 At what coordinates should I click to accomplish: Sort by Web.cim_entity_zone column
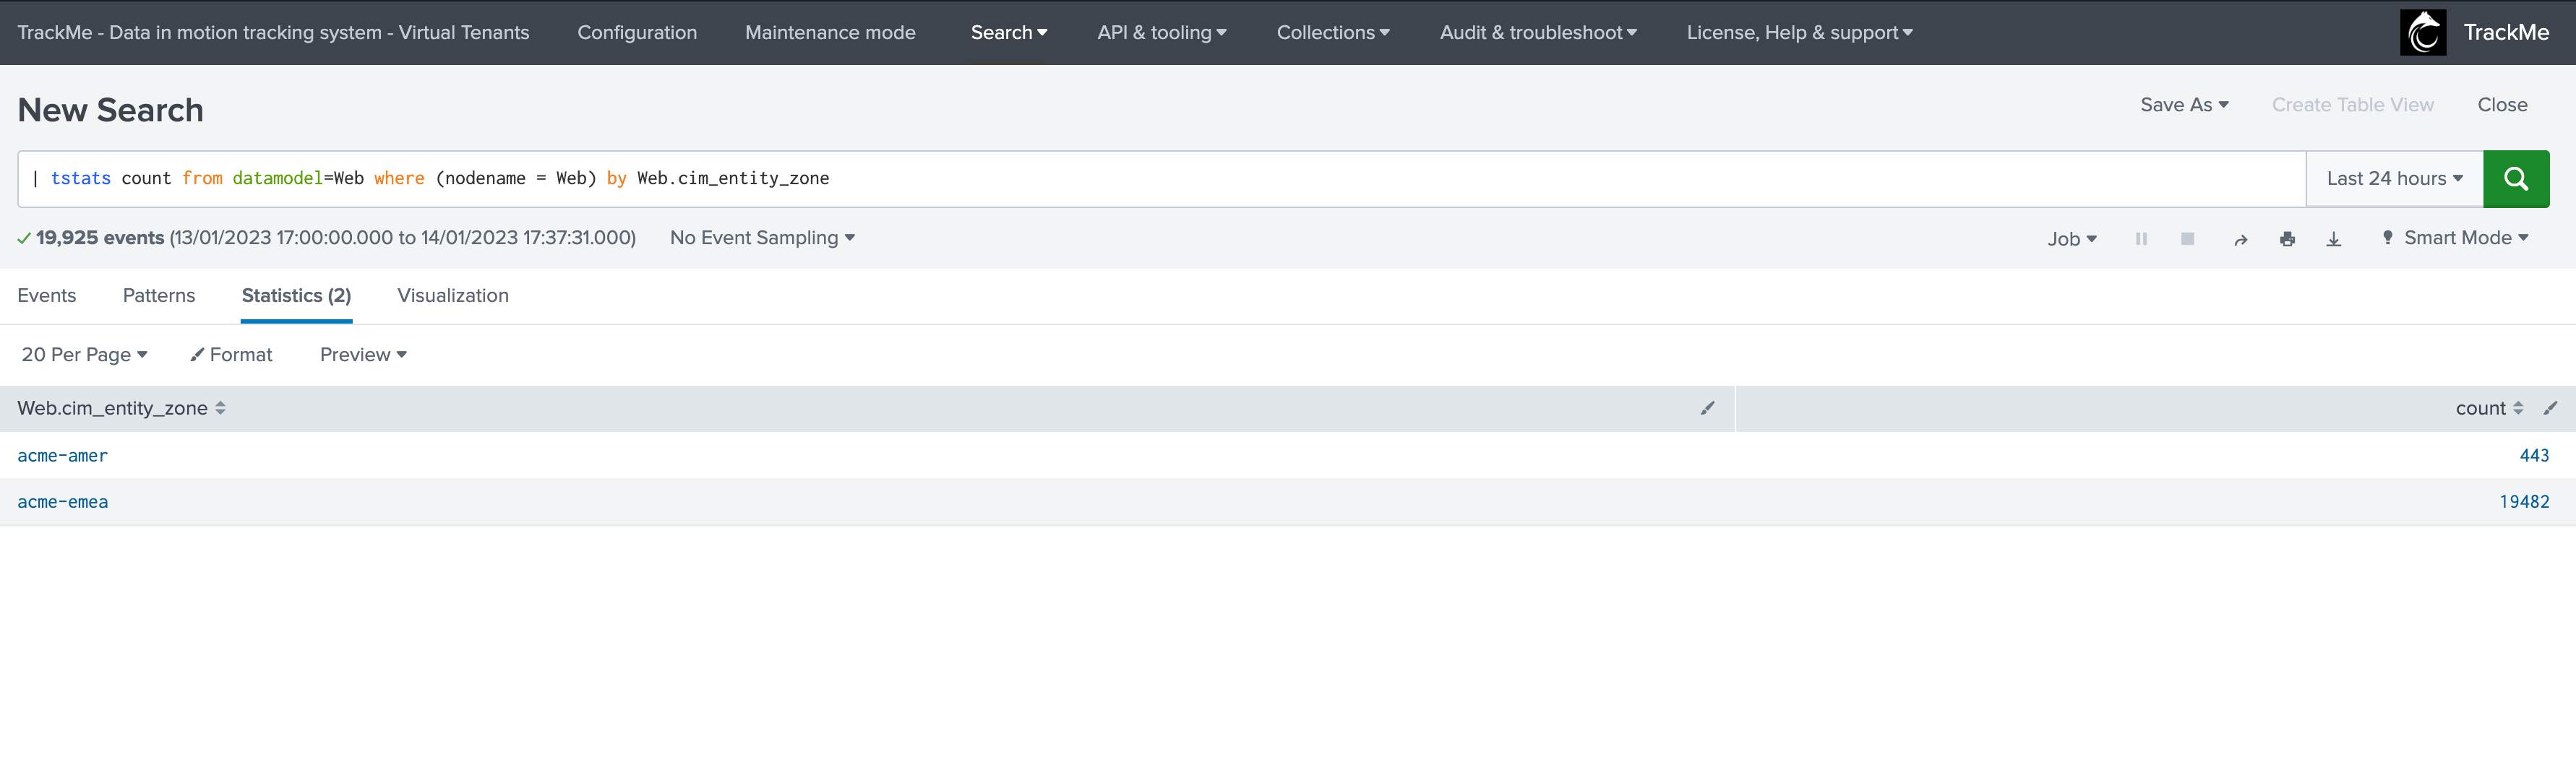[x=121, y=408]
